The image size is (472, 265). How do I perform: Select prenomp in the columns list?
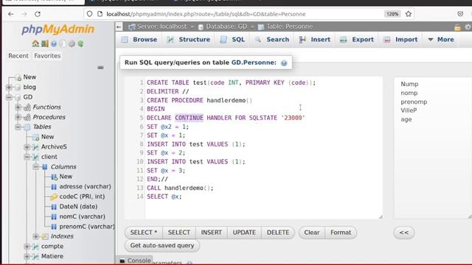coord(414,102)
